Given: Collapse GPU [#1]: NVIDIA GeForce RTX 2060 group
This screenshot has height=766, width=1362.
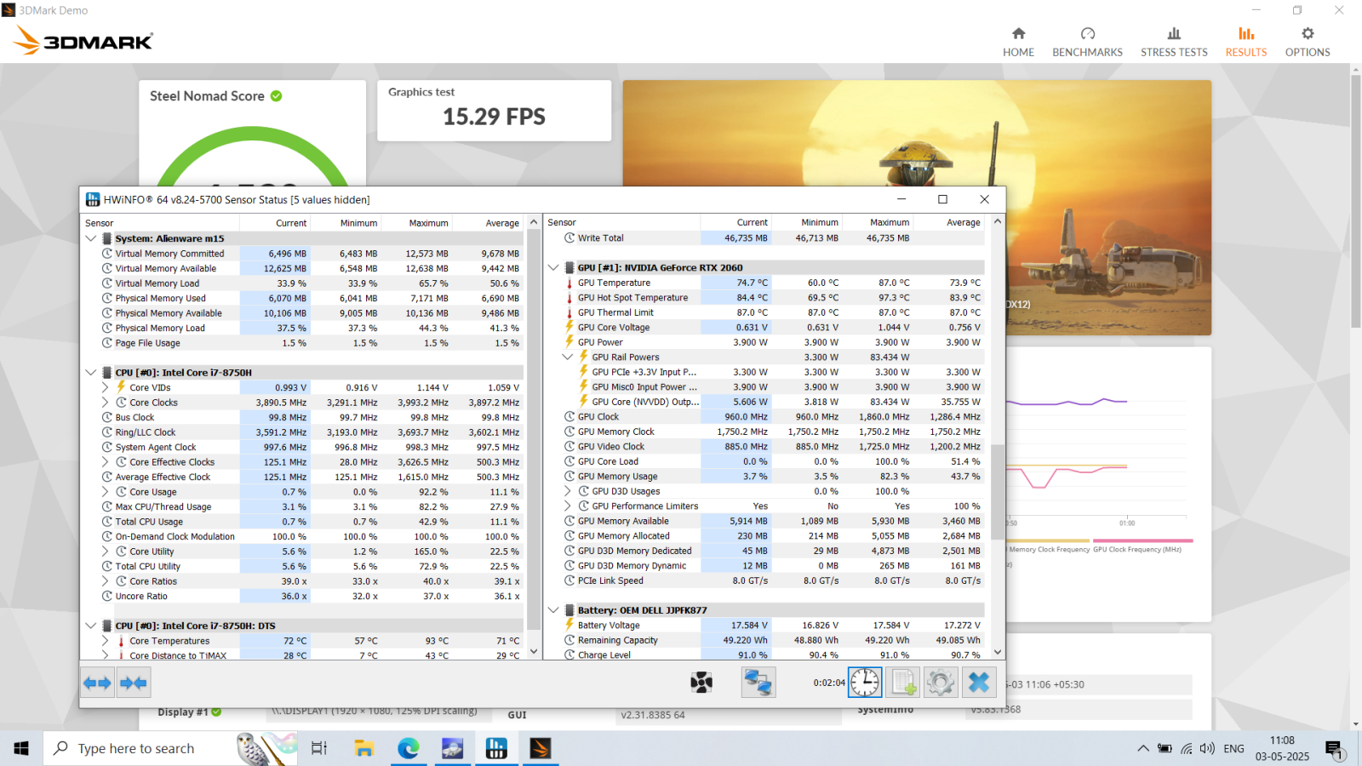Looking at the screenshot, I should [553, 267].
